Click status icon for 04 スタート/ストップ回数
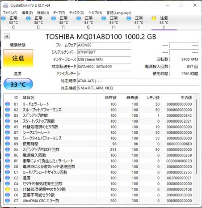The height and width of the screenshot is (208, 202). (8, 121)
